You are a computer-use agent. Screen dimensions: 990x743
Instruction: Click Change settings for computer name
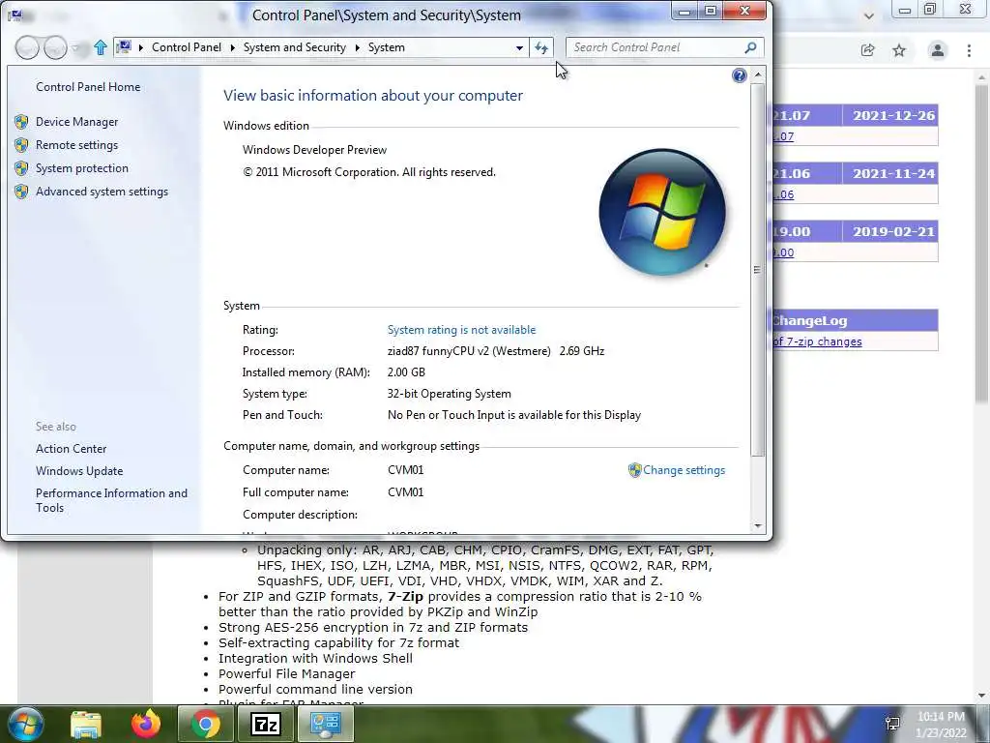pos(684,470)
